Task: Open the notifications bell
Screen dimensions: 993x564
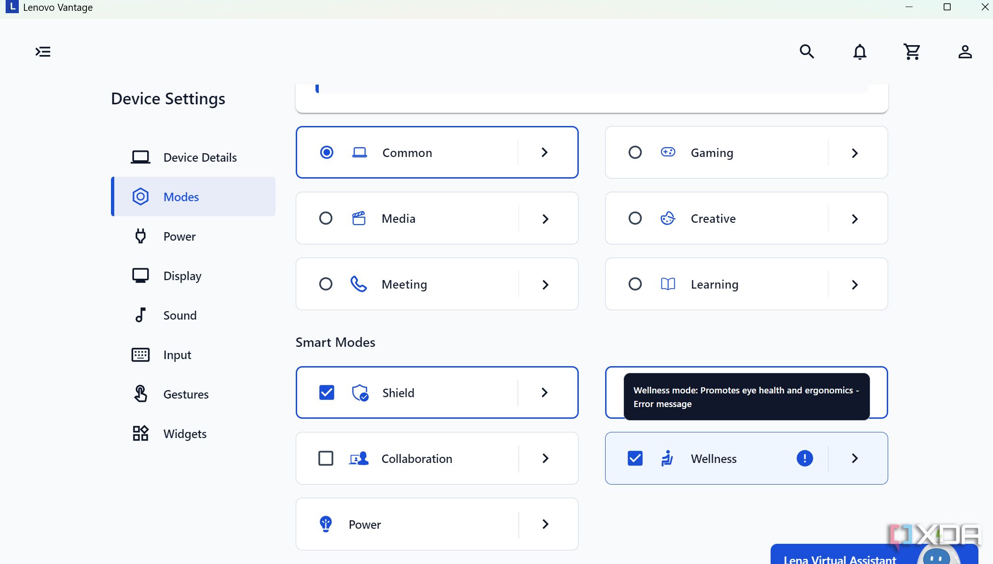Action: [859, 52]
